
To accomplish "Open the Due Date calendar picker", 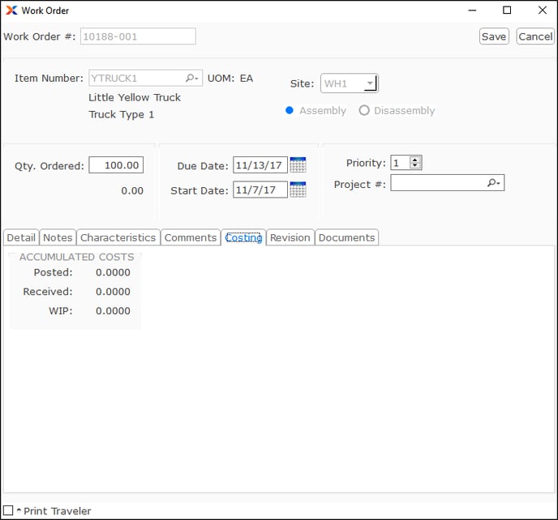I will pos(298,165).
